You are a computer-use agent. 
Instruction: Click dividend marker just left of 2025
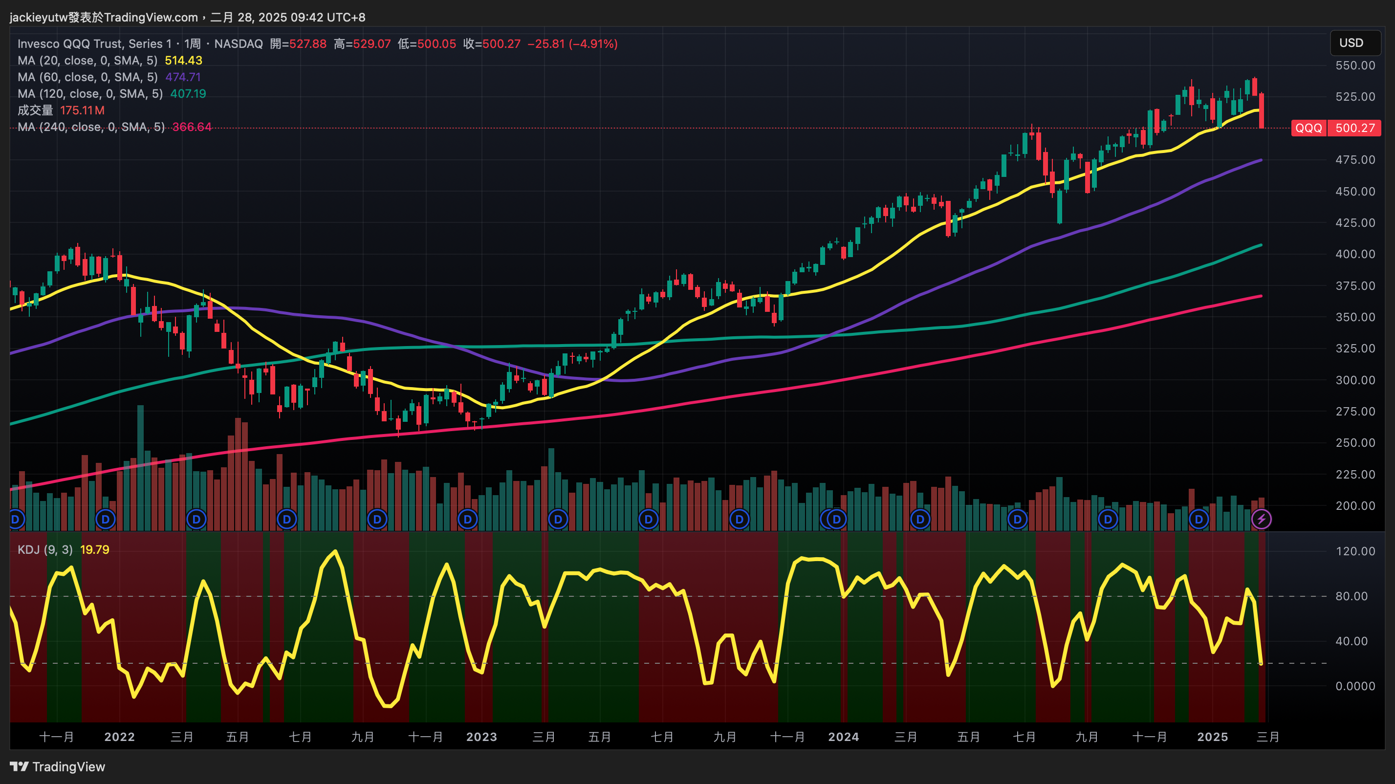point(1199,519)
